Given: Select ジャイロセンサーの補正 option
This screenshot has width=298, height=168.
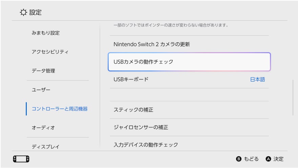Looking at the screenshot, I should pos(141,127).
